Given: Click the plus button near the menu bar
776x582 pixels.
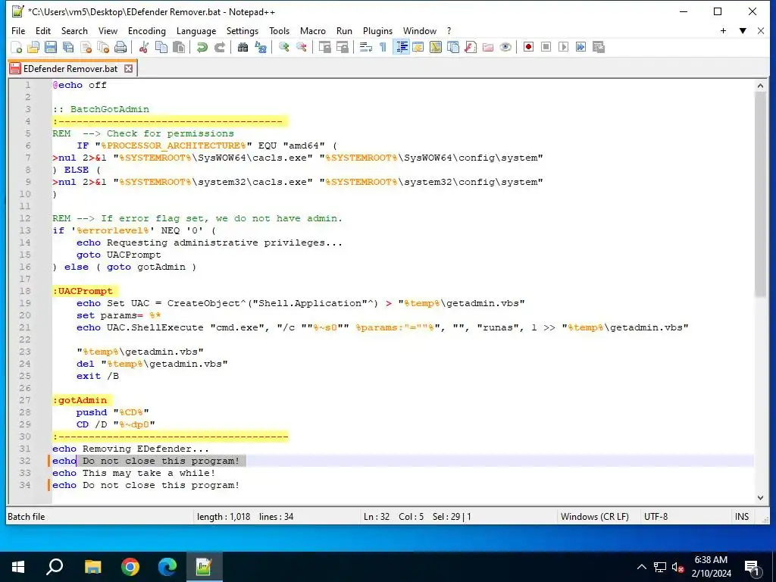Looking at the screenshot, I should (723, 30).
